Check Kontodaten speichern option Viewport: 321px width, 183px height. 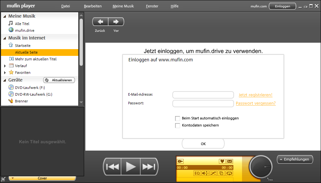(178, 126)
